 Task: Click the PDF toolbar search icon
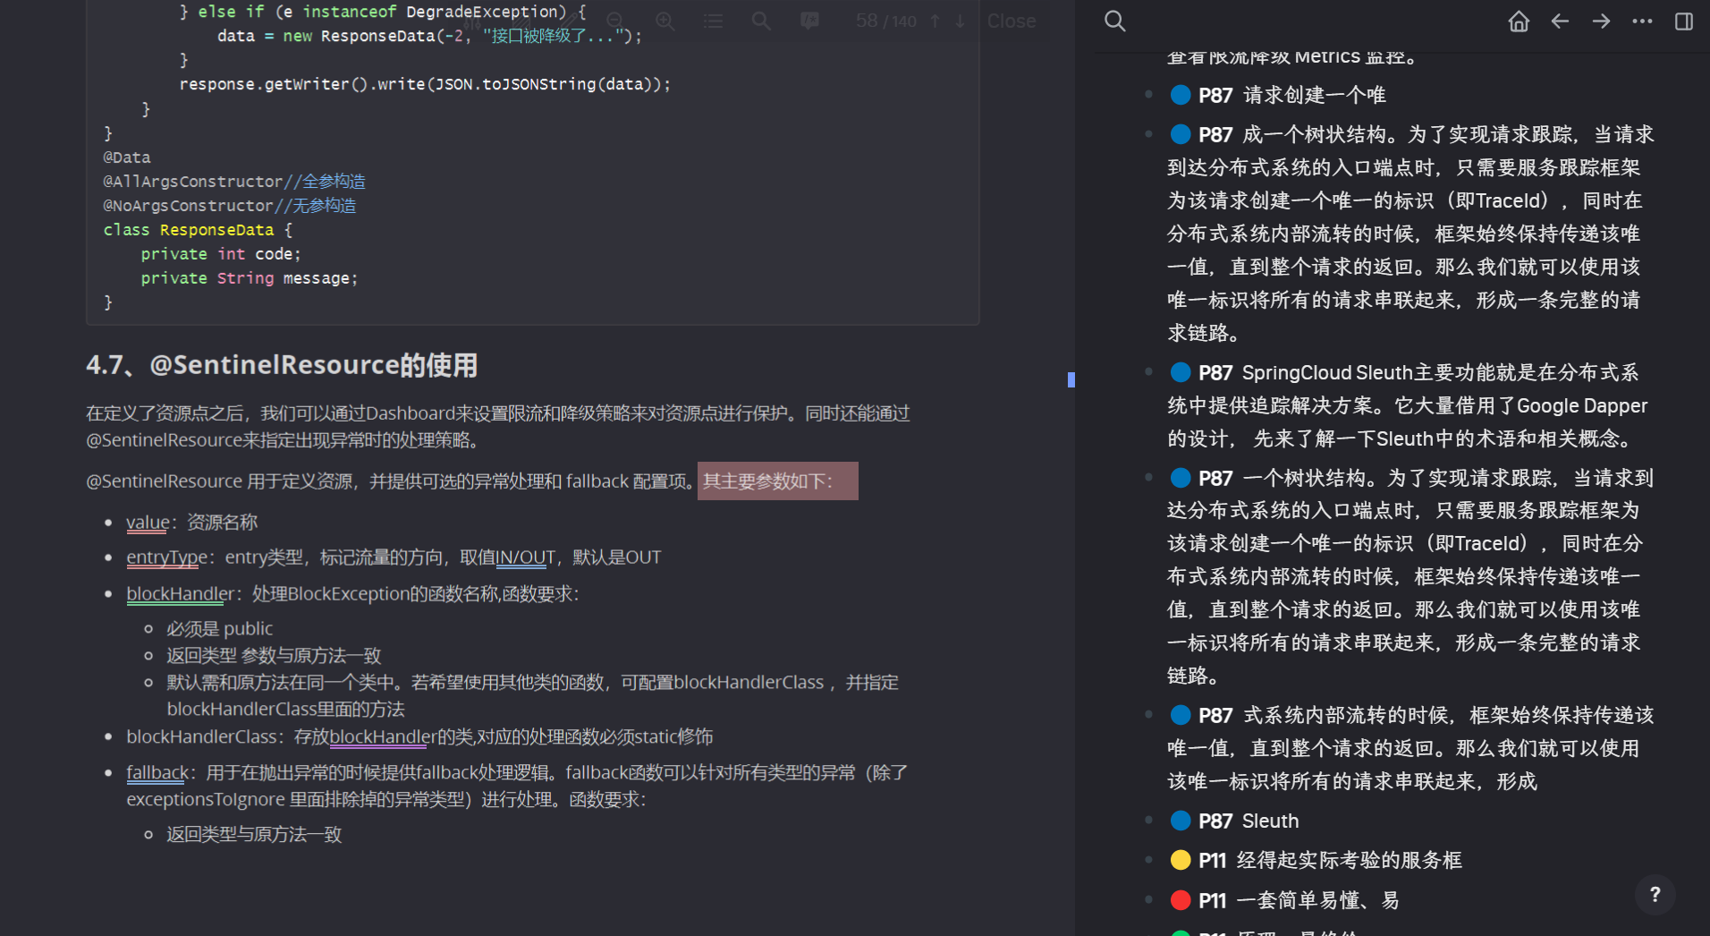pos(761,21)
